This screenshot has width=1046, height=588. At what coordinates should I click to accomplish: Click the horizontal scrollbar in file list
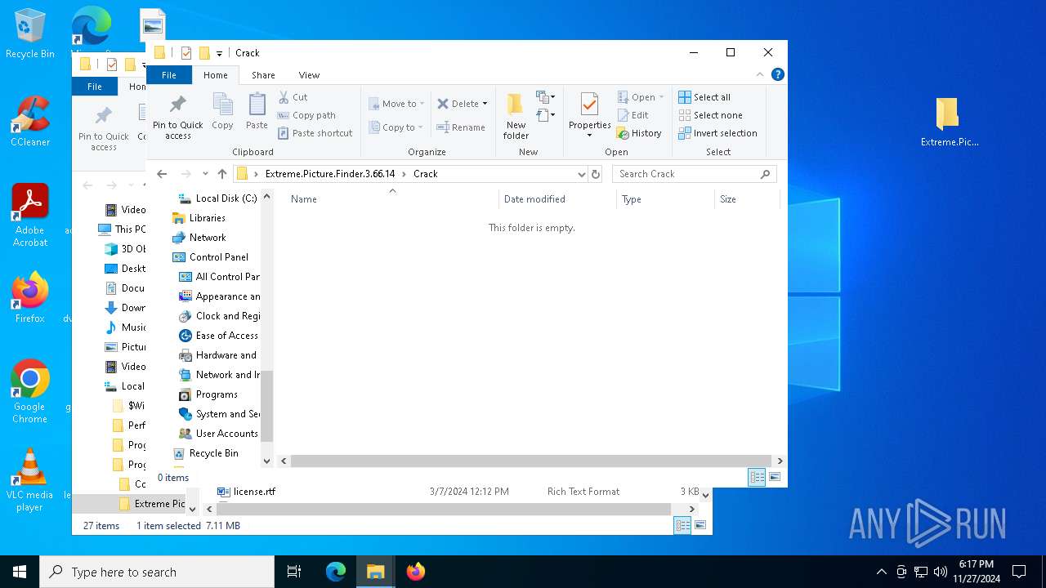[x=531, y=461]
